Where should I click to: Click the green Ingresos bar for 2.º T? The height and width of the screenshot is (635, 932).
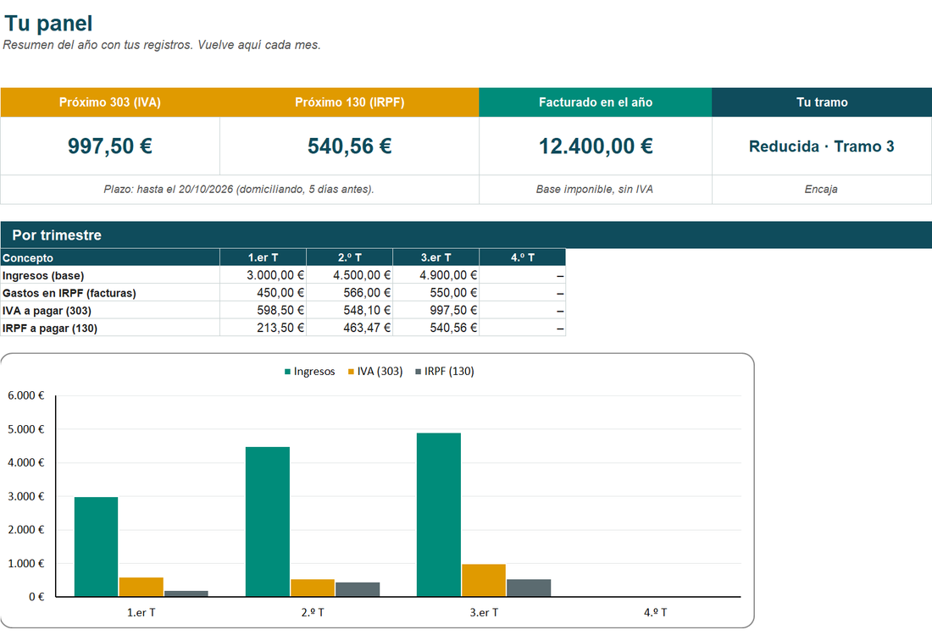click(268, 522)
